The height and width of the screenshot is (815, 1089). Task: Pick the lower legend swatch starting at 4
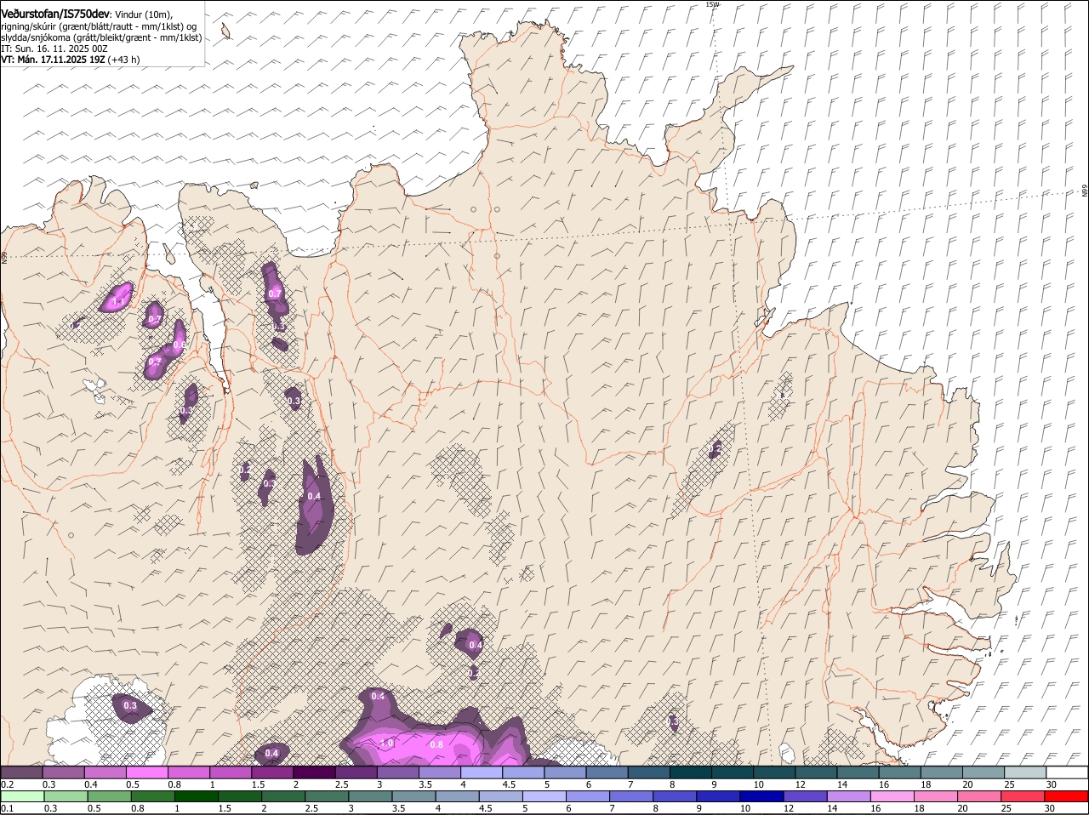[458, 796]
